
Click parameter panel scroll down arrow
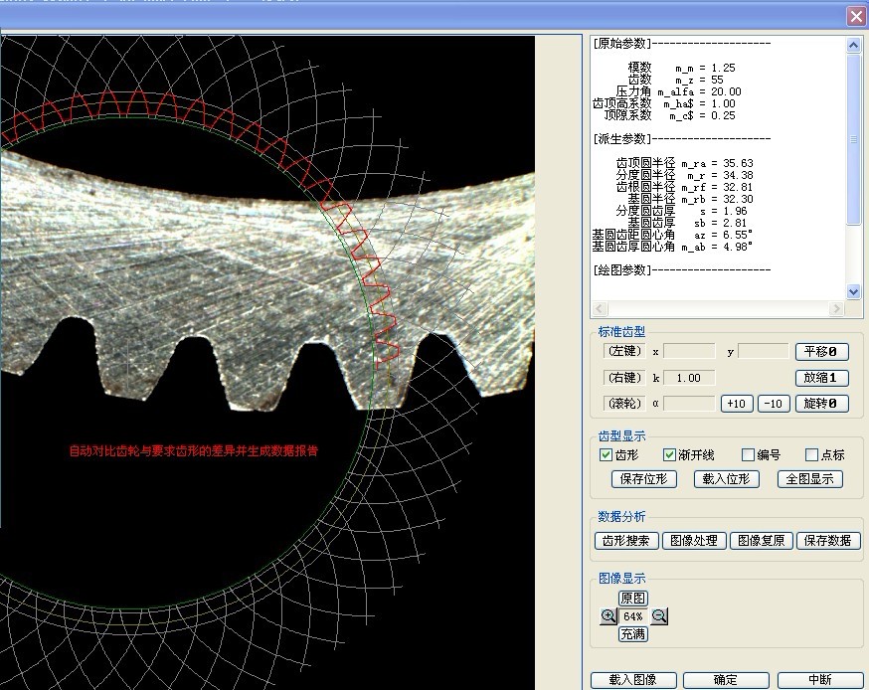tap(853, 291)
